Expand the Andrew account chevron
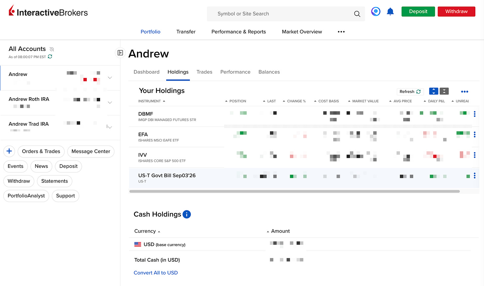The height and width of the screenshot is (286, 484). [x=110, y=78]
